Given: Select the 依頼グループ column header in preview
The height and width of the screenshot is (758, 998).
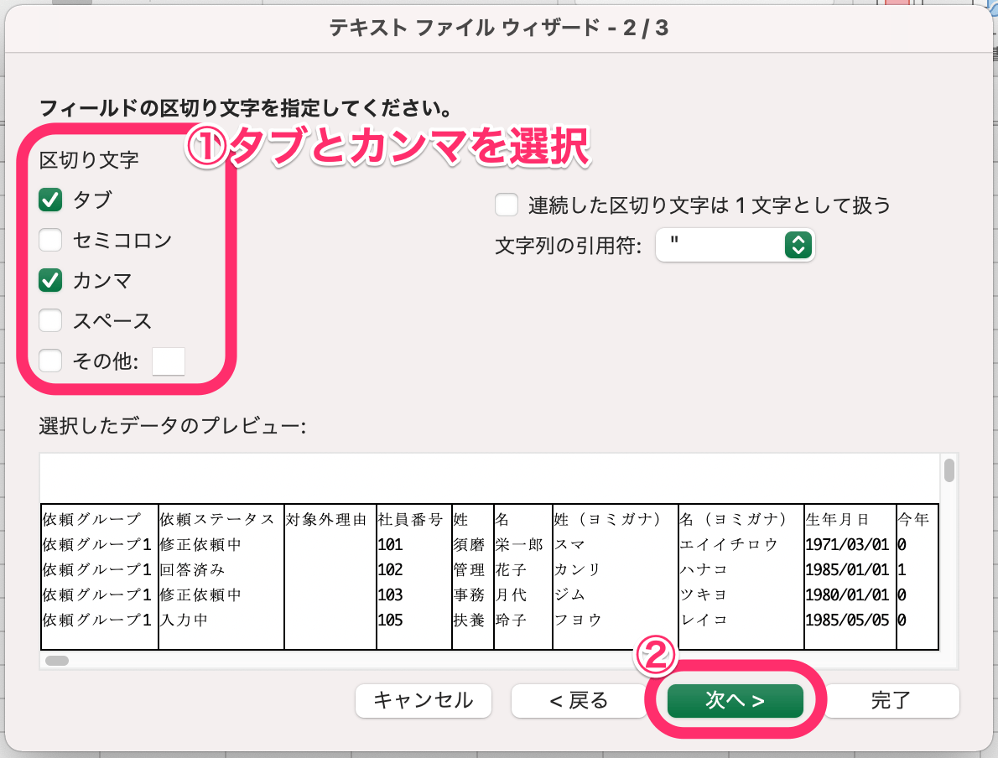Looking at the screenshot, I should click(x=91, y=519).
